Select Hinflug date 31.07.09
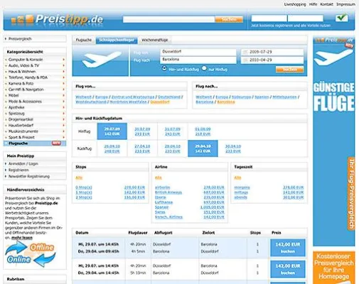The height and width of the screenshot is (284, 359). [173, 131]
